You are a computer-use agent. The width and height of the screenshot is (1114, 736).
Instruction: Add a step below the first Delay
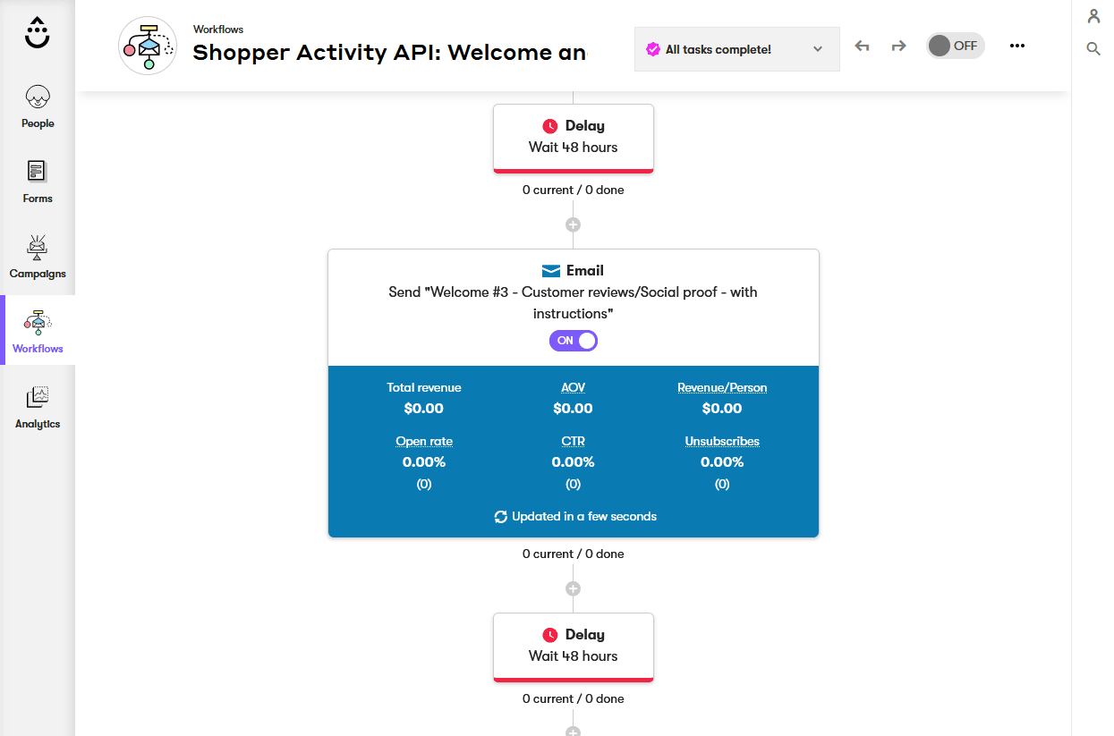point(574,224)
